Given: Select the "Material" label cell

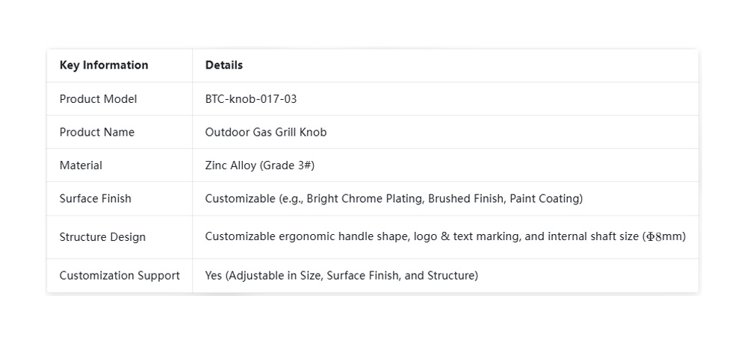Looking at the screenshot, I should [81, 166].
